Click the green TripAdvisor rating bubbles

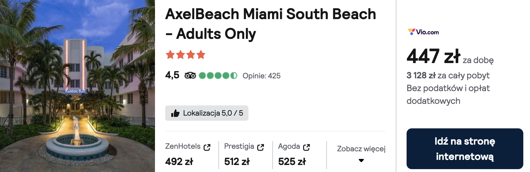218,75
